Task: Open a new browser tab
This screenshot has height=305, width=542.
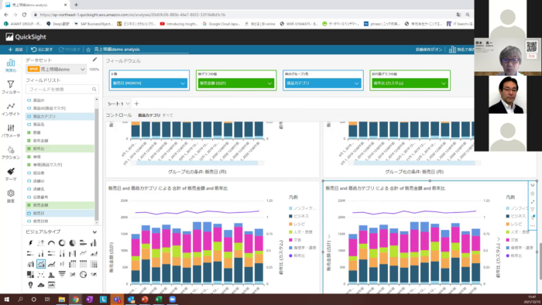Action: click(x=76, y=5)
